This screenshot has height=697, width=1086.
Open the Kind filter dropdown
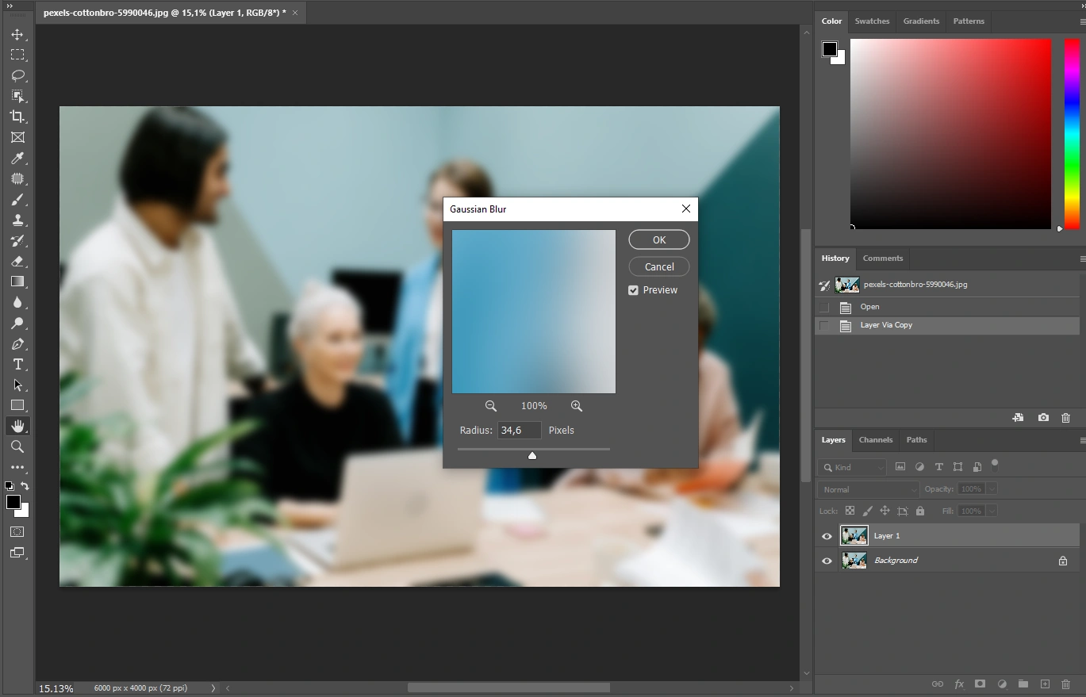852,468
